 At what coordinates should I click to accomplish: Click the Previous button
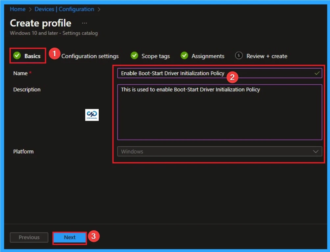click(x=29, y=237)
